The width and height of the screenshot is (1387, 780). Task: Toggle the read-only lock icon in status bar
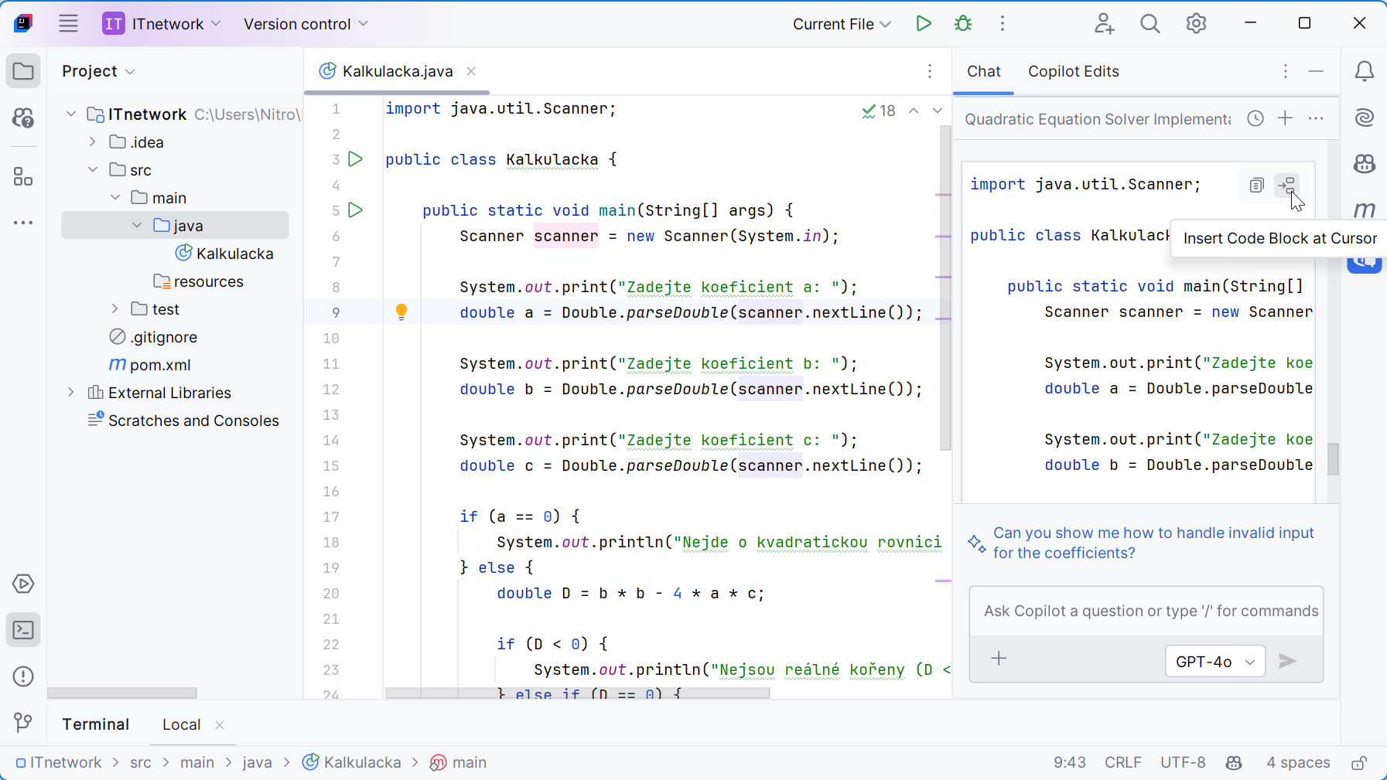coord(1359,763)
